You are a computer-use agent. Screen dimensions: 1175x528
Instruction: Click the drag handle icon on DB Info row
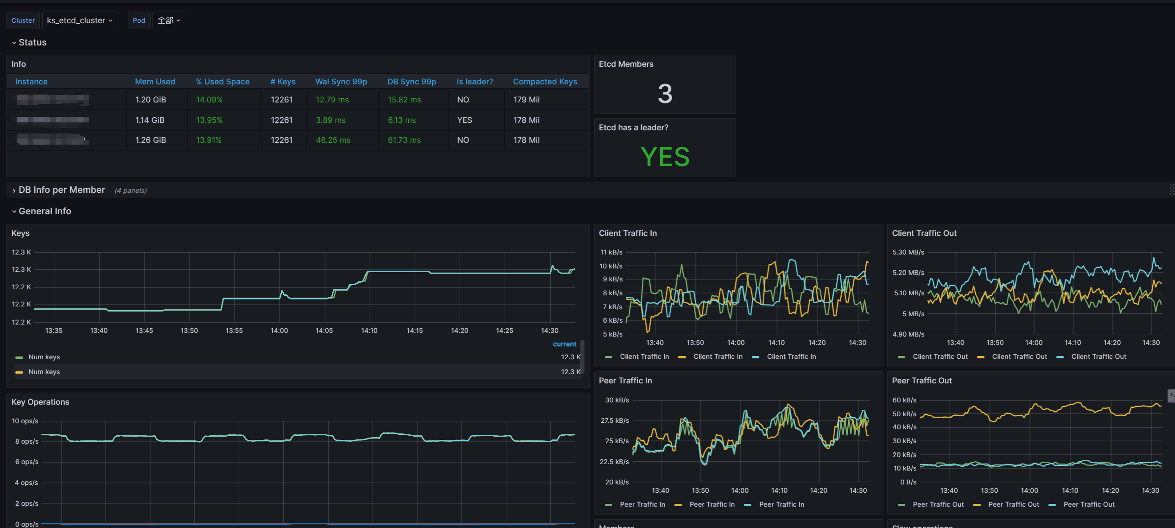[1171, 190]
